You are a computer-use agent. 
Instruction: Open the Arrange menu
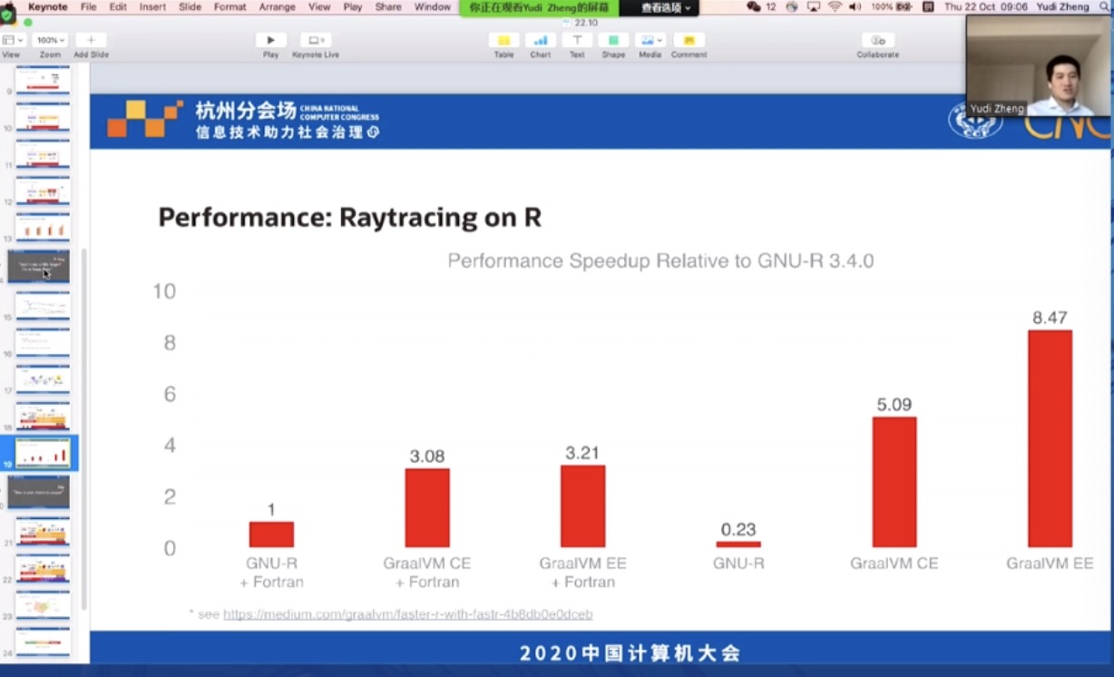coord(277,6)
